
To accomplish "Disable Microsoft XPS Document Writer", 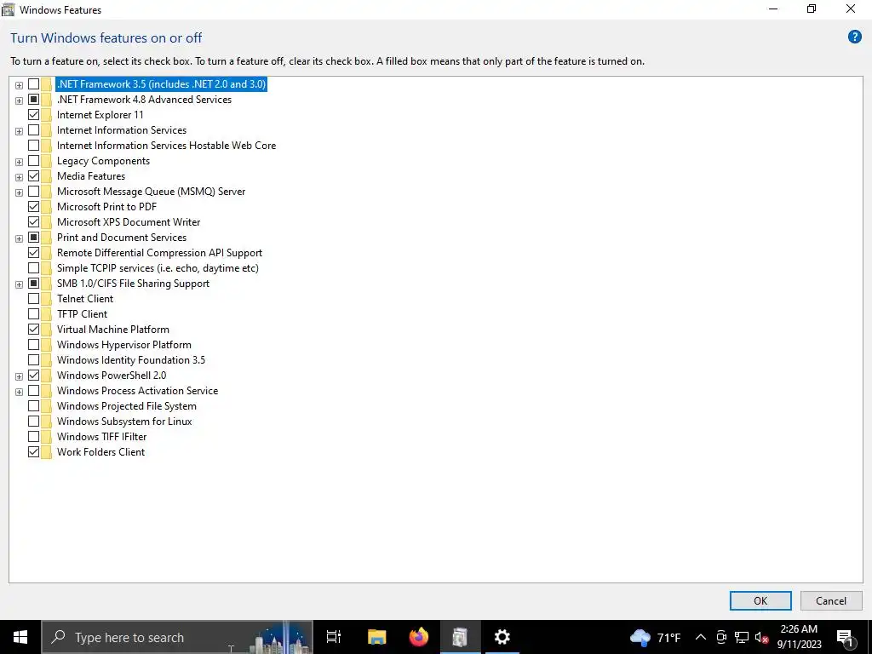I will tap(33, 222).
